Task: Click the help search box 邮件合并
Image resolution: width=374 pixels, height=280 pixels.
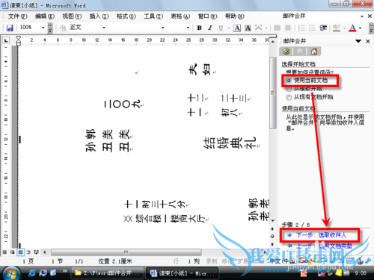Action: tap(321, 16)
